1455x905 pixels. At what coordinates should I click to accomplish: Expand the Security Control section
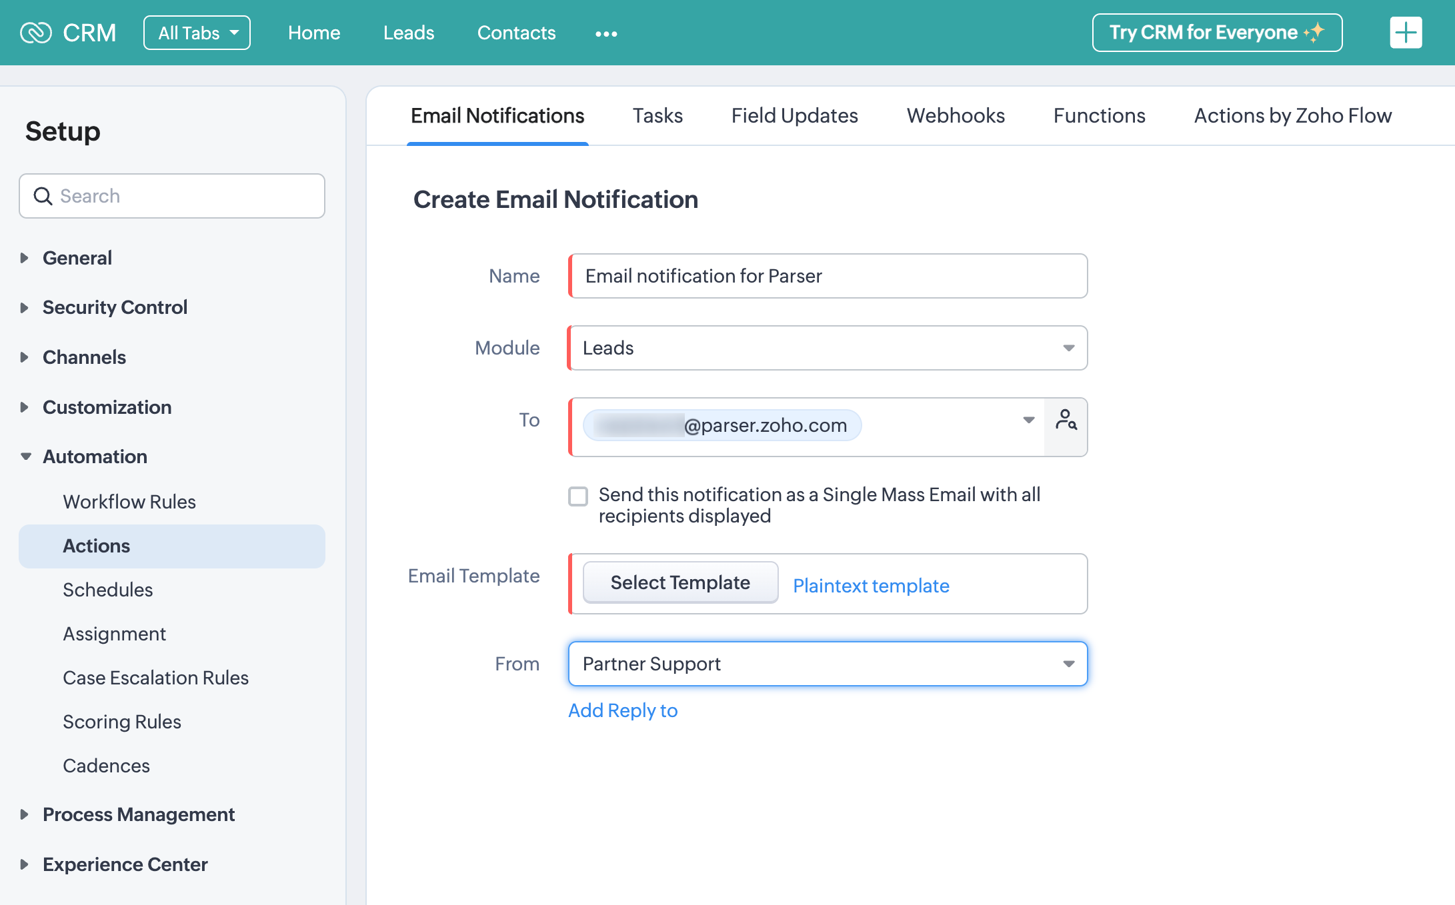coord(115,307)
